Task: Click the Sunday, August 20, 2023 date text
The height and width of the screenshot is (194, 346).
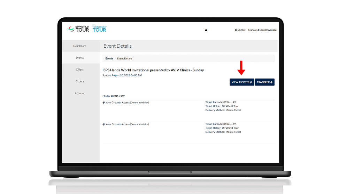Action: [122, 75]
